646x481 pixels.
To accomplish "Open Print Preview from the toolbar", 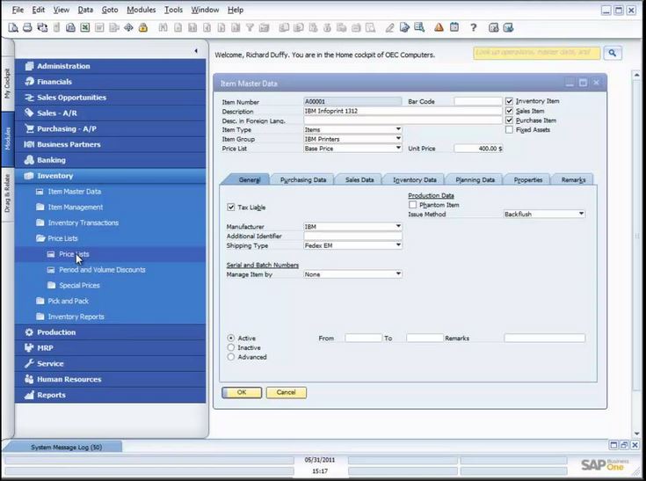I will coord(13,27).
